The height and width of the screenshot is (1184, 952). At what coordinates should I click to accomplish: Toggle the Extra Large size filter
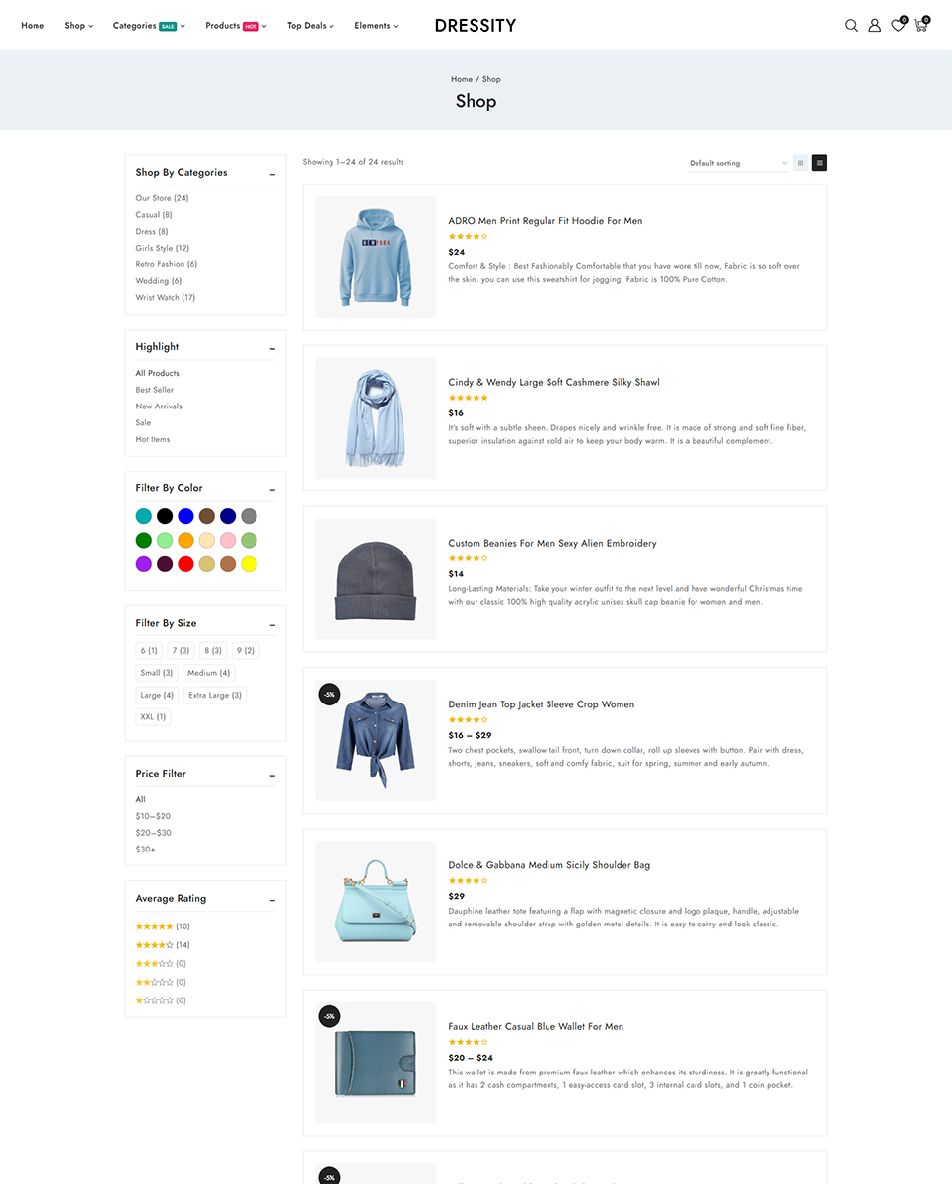214,695
